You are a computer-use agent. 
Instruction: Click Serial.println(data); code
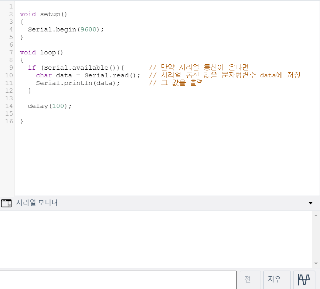click(x=78, y=83)
